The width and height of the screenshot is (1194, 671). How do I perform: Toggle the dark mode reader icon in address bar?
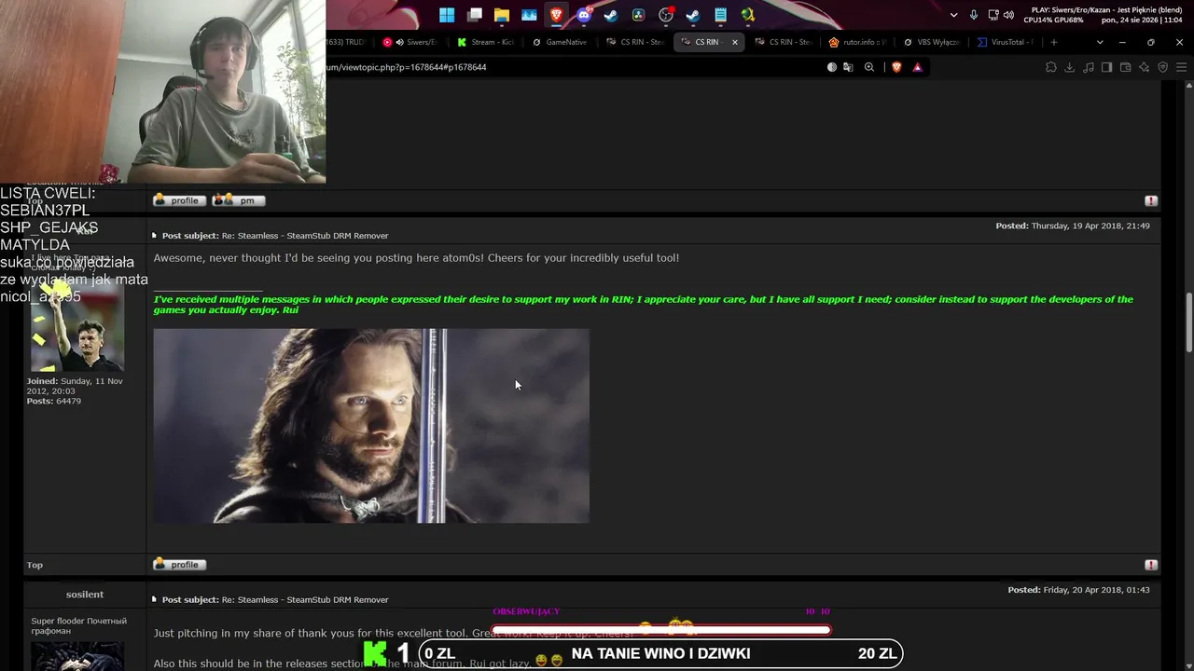(832, 67)
